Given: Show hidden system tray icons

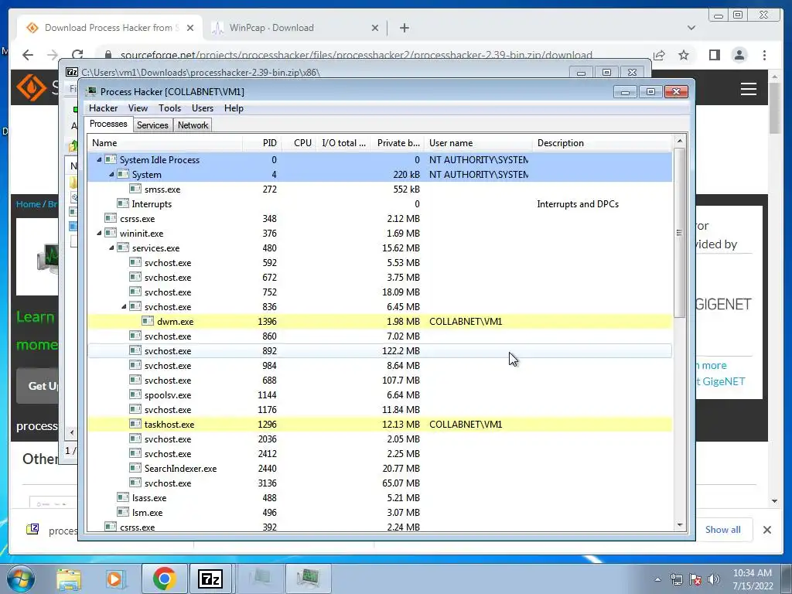Looking at the screenshot, I should click(x=657, y=579).
